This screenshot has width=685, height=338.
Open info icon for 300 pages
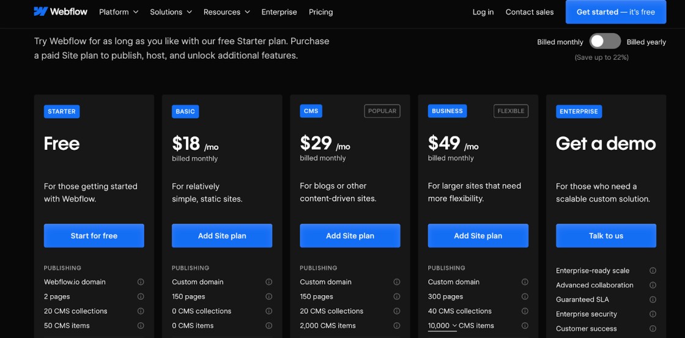tap(525, 296)
